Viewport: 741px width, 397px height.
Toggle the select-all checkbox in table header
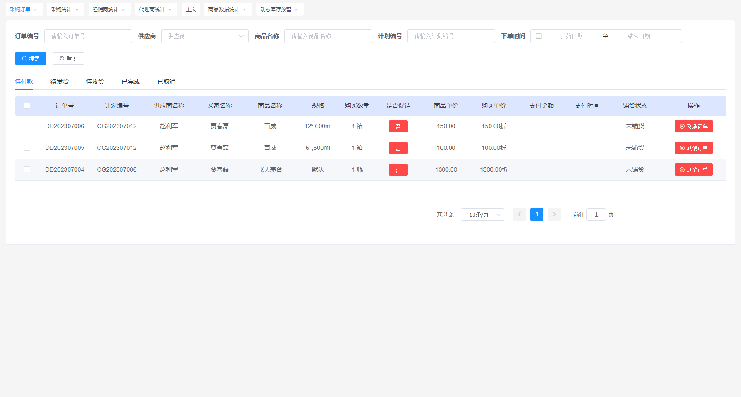pyautogui.click(x=27, y=106)
